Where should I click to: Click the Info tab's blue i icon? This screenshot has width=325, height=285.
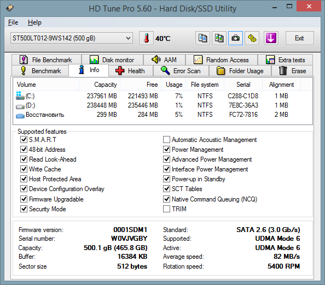click(82, 69)
